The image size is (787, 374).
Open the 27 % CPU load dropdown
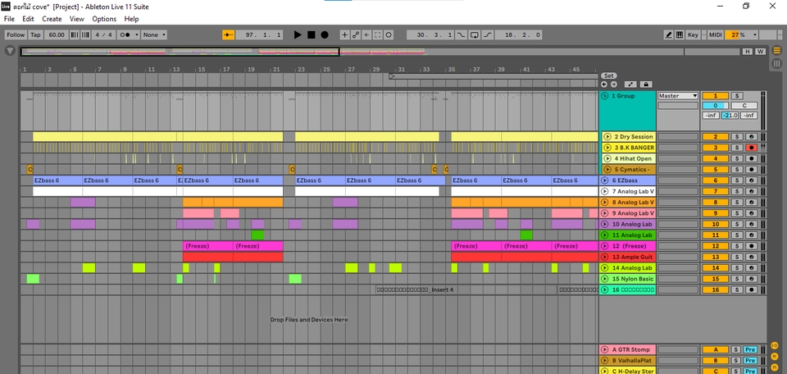point(741,34)
